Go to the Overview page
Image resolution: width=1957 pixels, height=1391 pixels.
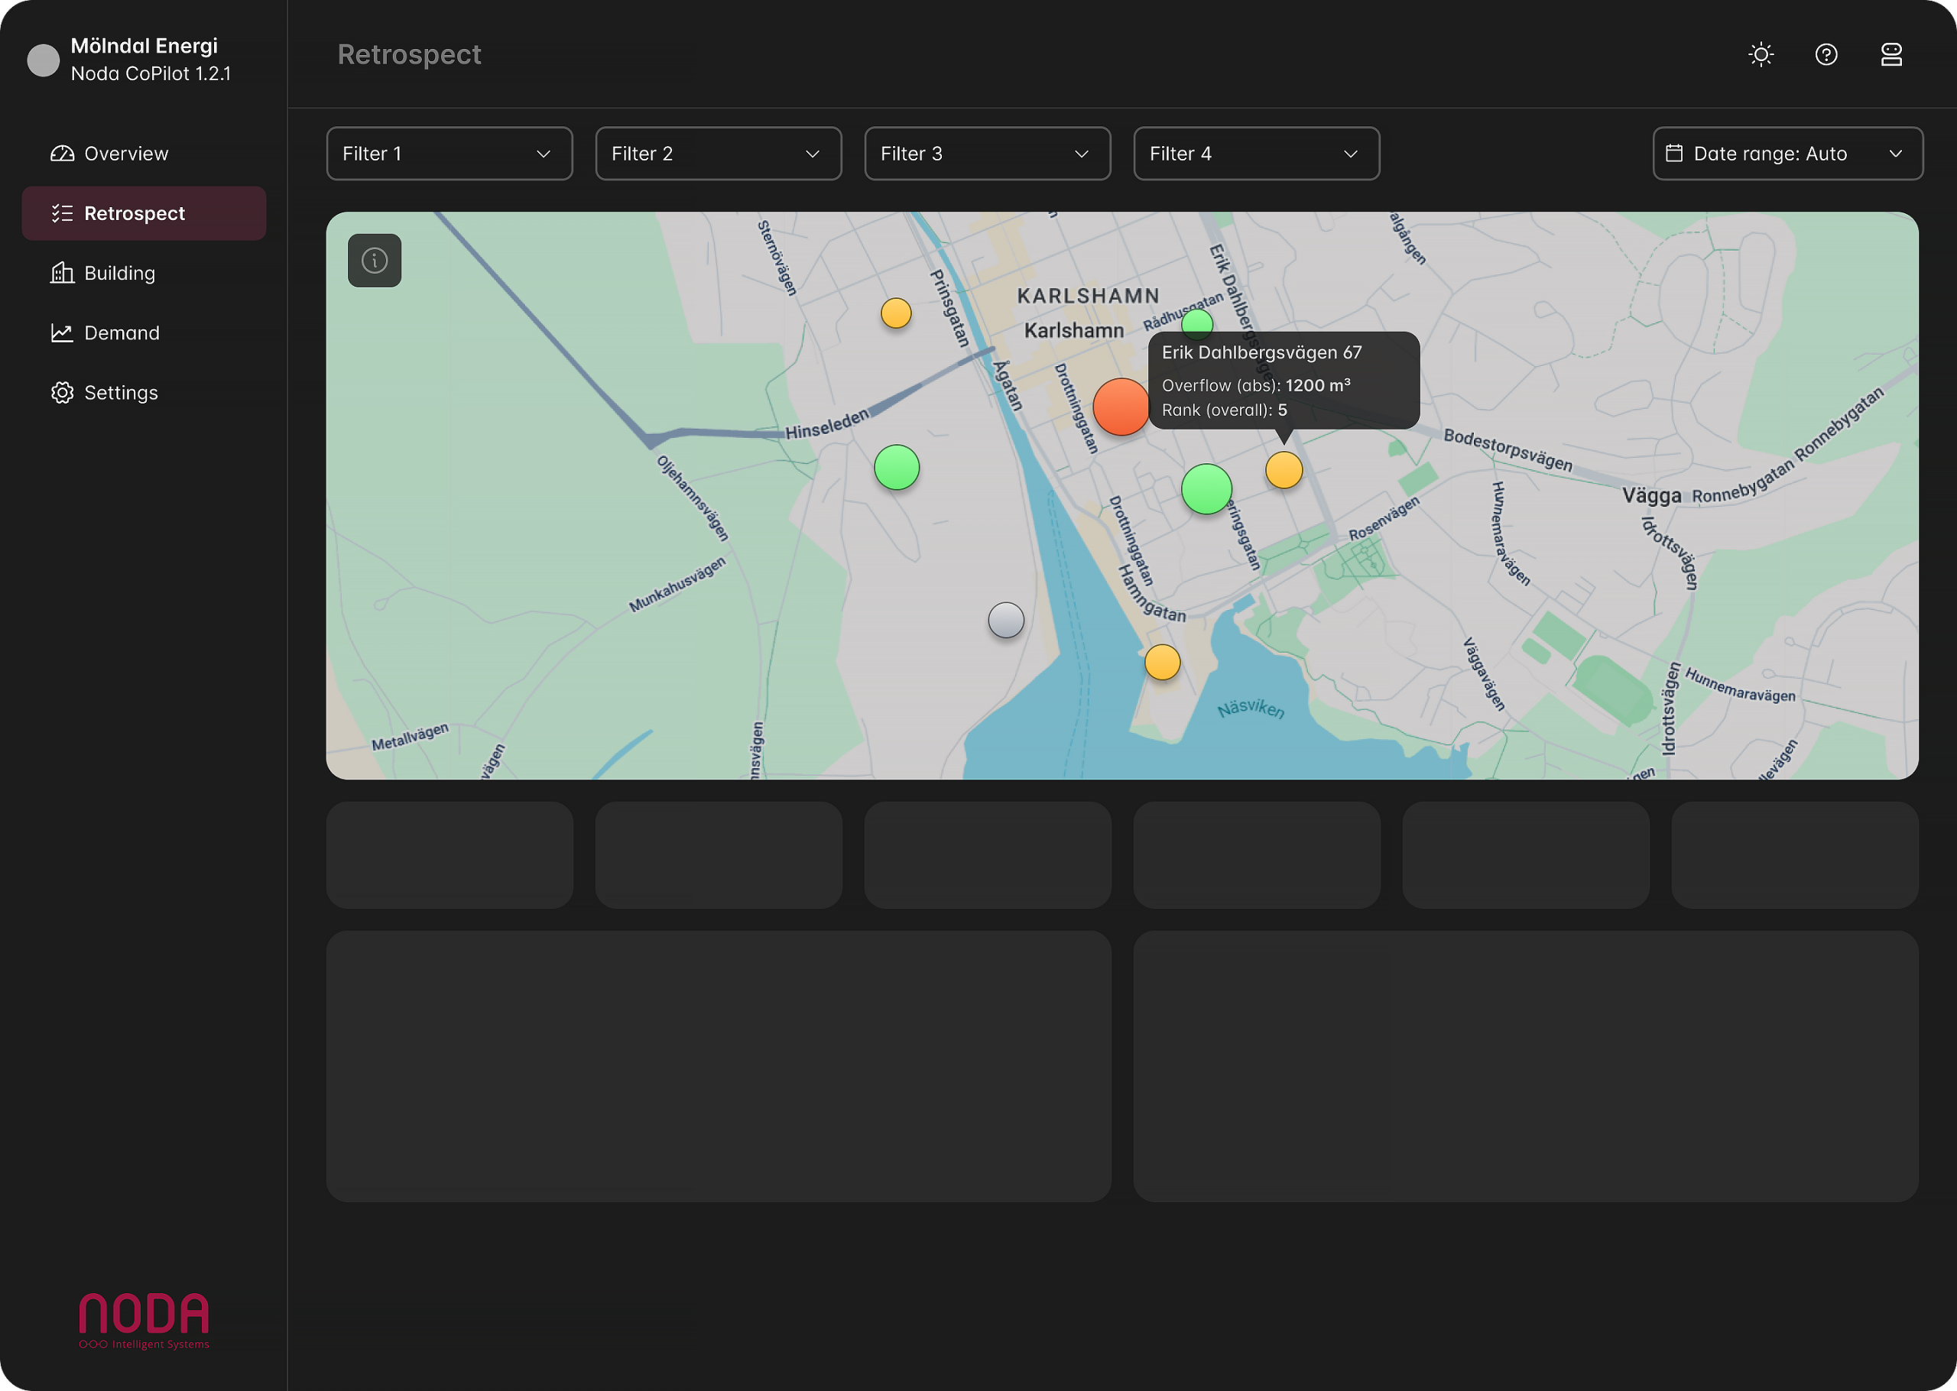tap(126, 154)
